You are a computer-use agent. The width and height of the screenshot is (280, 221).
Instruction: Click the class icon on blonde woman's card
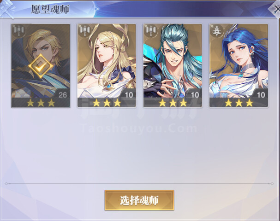(x=85, y=31)
